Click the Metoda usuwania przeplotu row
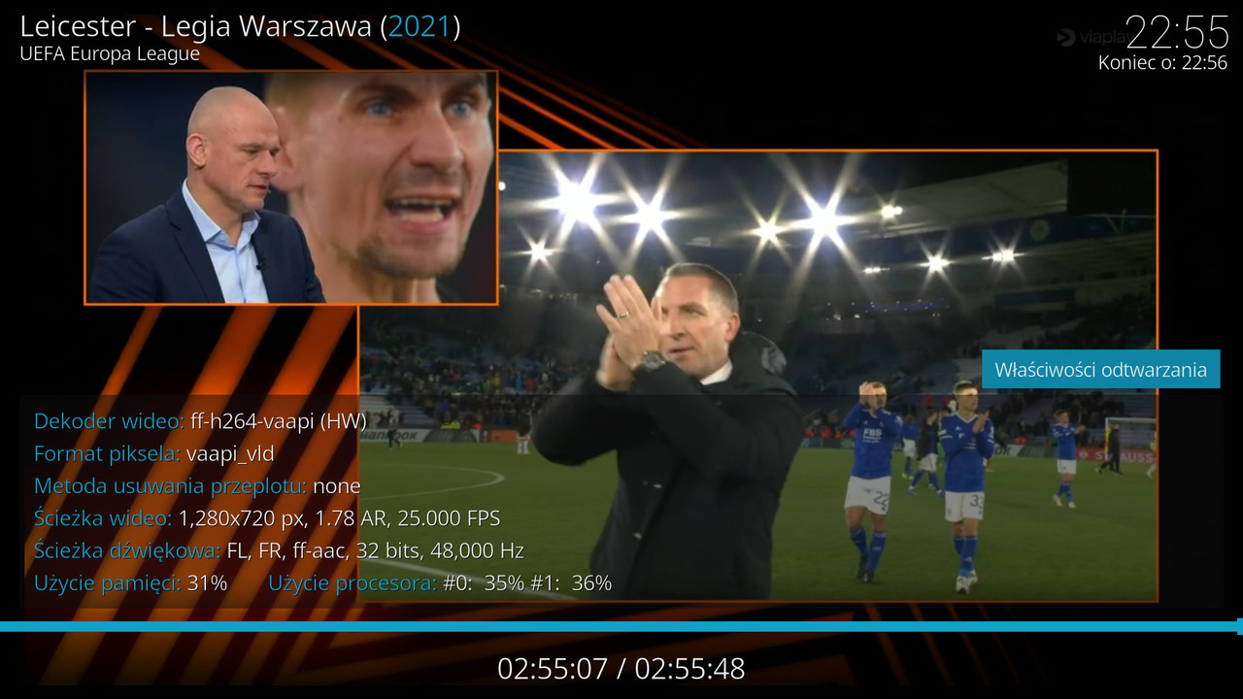Viewport: 1243px width, 699px height. pos(197,485)
